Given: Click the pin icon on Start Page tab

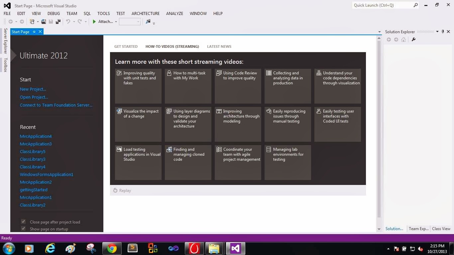Looking at the screenshot, I should [x=34, y=32].
